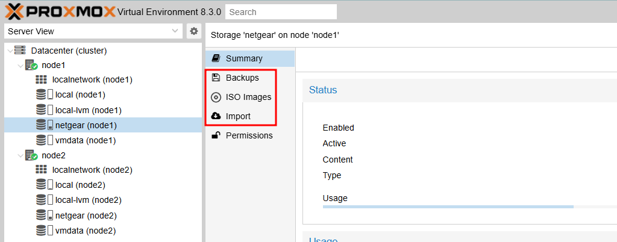Image resolution: width=617 pixels, height=242 pixels.
Task: Open the view settings gear icon
Action: tap(193, 31)
